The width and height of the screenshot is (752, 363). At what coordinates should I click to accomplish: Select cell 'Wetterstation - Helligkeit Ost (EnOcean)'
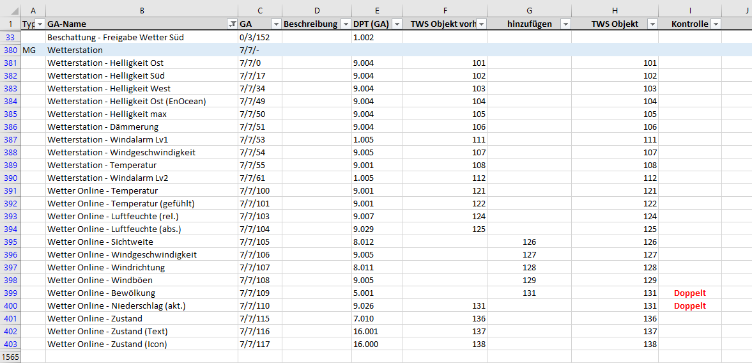point(142,101)
